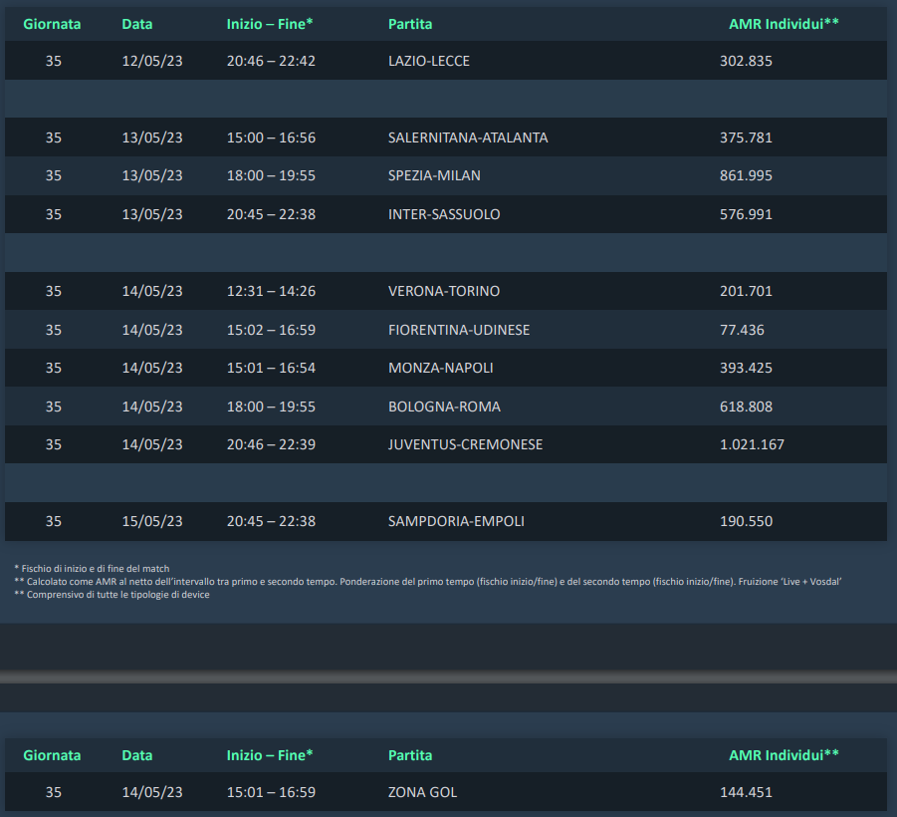Image resolution: width=897 pixels, height=817 pixels.
Task: Select the INTER-SASSUOLO match name
Action: click(444, 214)
